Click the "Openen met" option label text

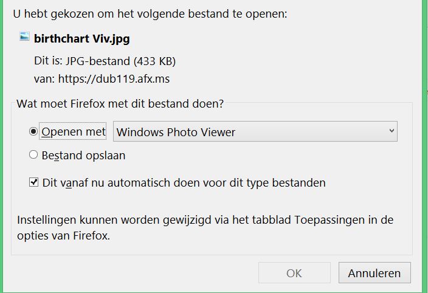pyautogui.click(x=74, y=132)
